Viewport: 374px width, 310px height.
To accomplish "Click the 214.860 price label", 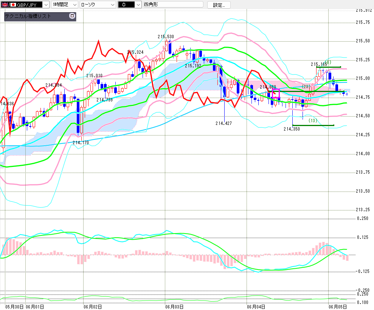I will [268, 87].
